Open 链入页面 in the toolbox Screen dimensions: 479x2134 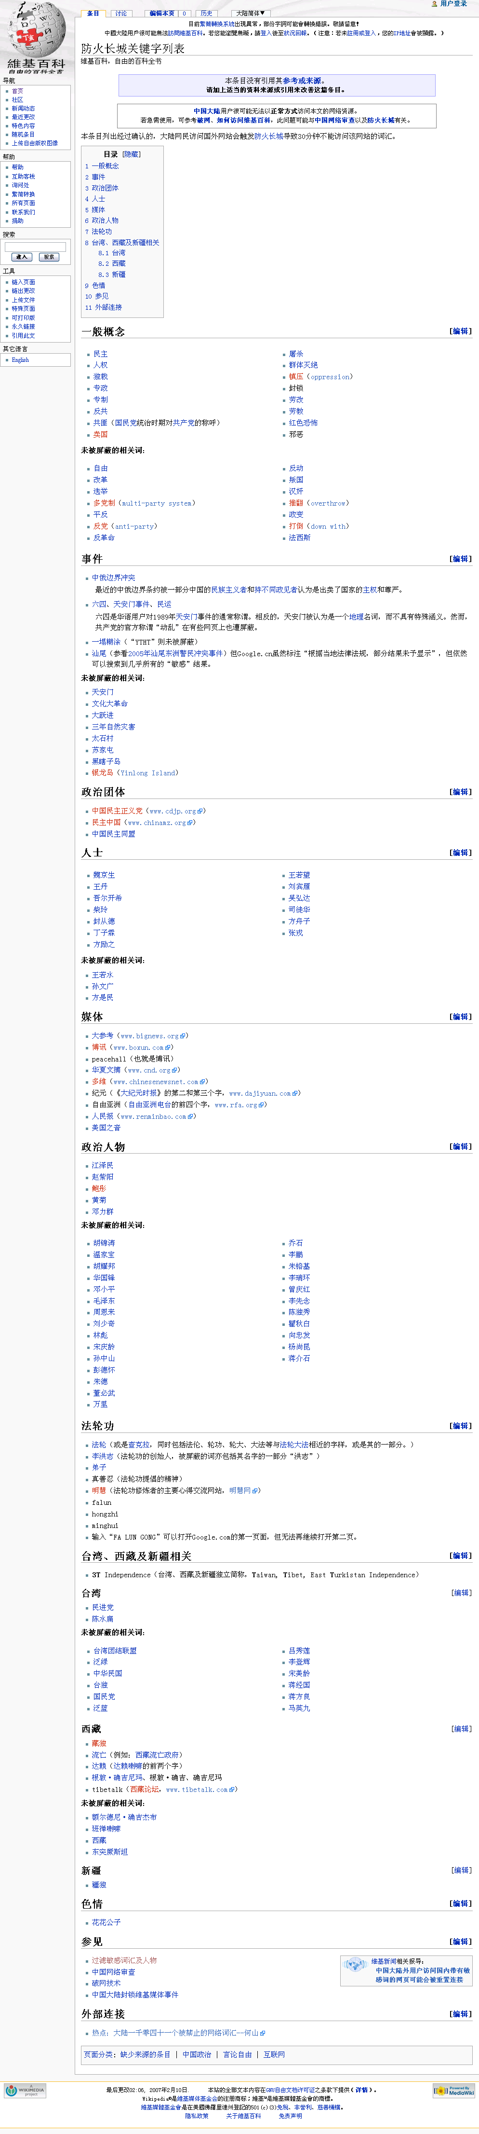(x=23, y=282)
